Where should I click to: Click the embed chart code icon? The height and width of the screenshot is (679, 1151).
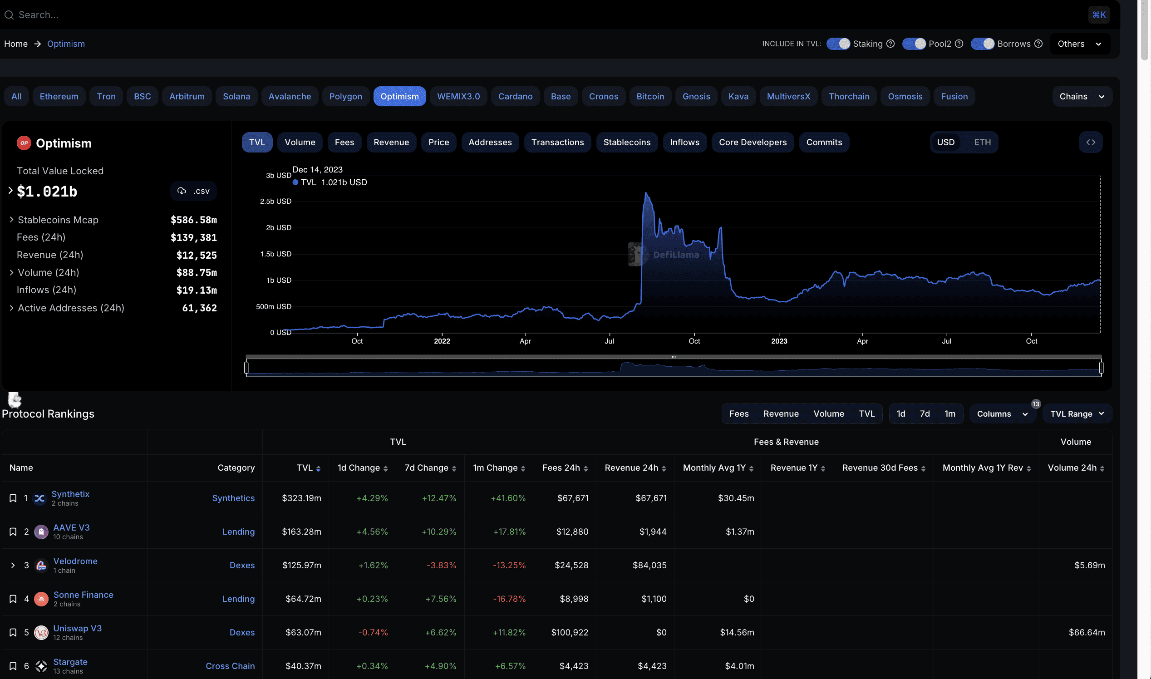1090,143
